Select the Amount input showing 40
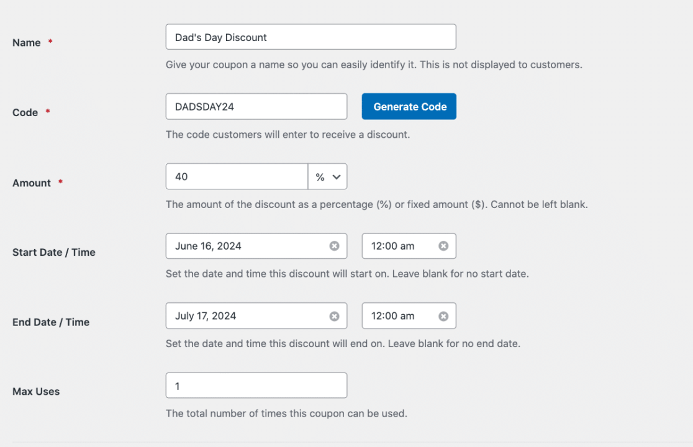The width and height of the screenshot is (693, 447). (x=237, y=177)
